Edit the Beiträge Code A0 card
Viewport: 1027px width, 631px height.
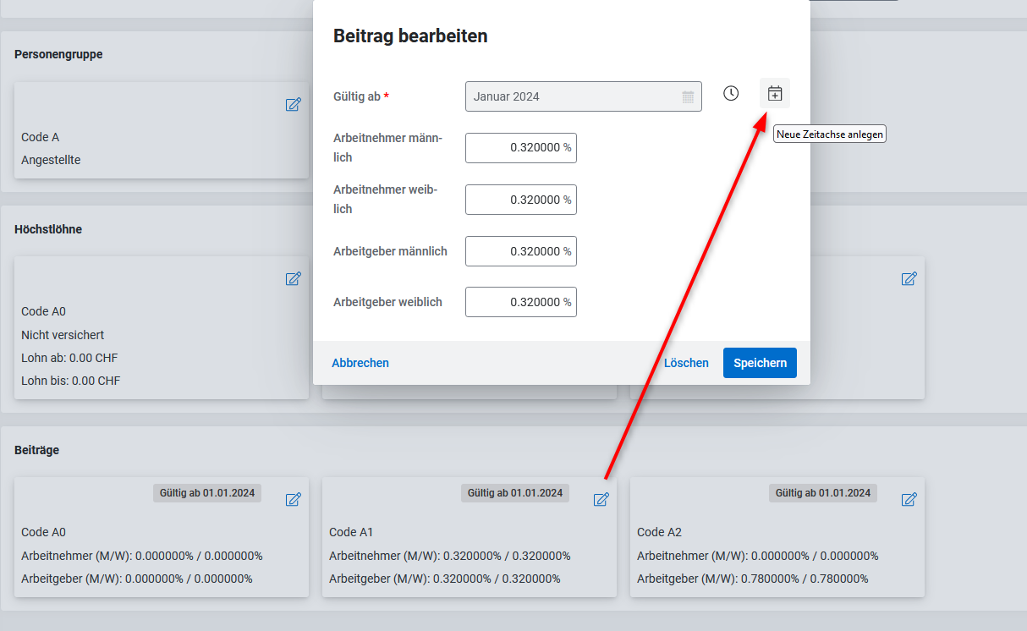[293, 500]
